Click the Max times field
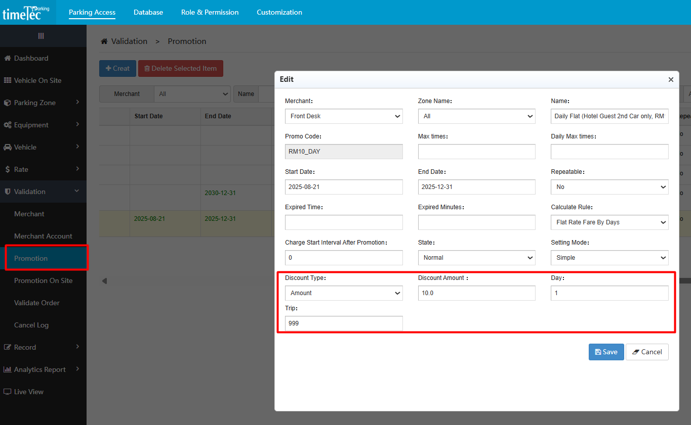This screenshot has width=691, height=425. pos(476,152)
